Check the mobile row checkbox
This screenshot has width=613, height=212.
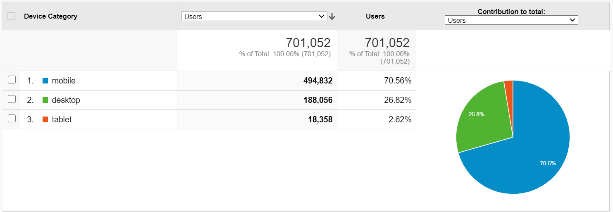click(x=12, y=80)
